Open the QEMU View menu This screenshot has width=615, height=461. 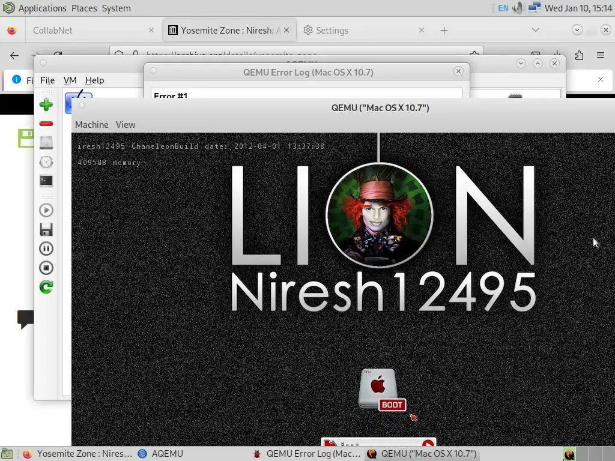click(x=126, y=125)
